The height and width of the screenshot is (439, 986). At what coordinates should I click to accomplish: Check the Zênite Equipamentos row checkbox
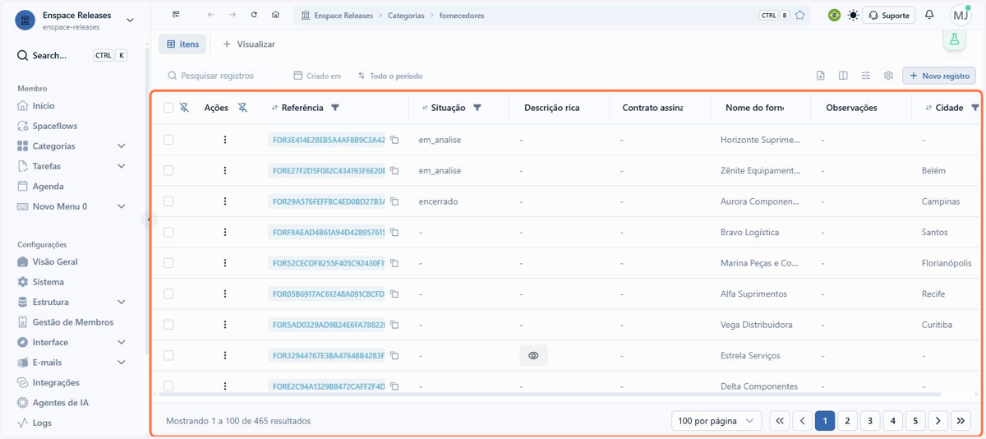coord(168,171)
